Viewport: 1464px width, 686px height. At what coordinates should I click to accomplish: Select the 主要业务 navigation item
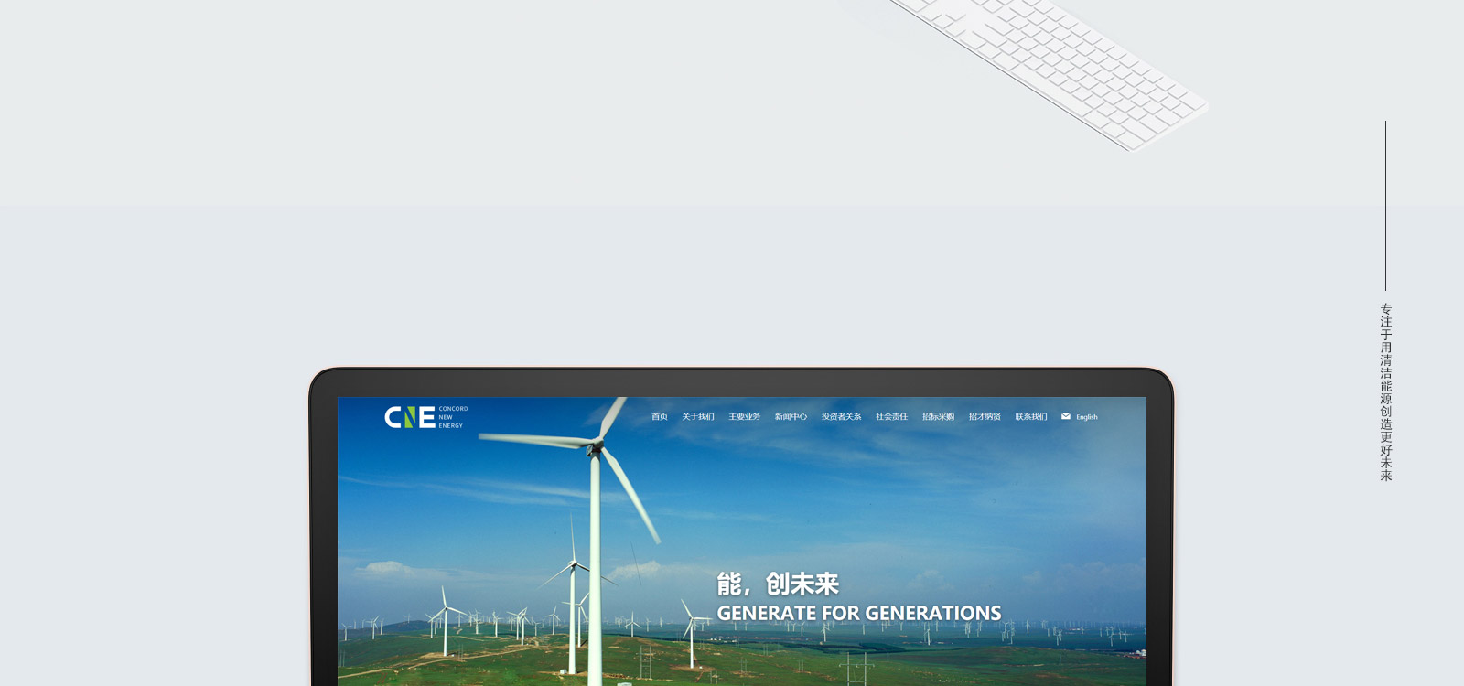pos(744,417)
